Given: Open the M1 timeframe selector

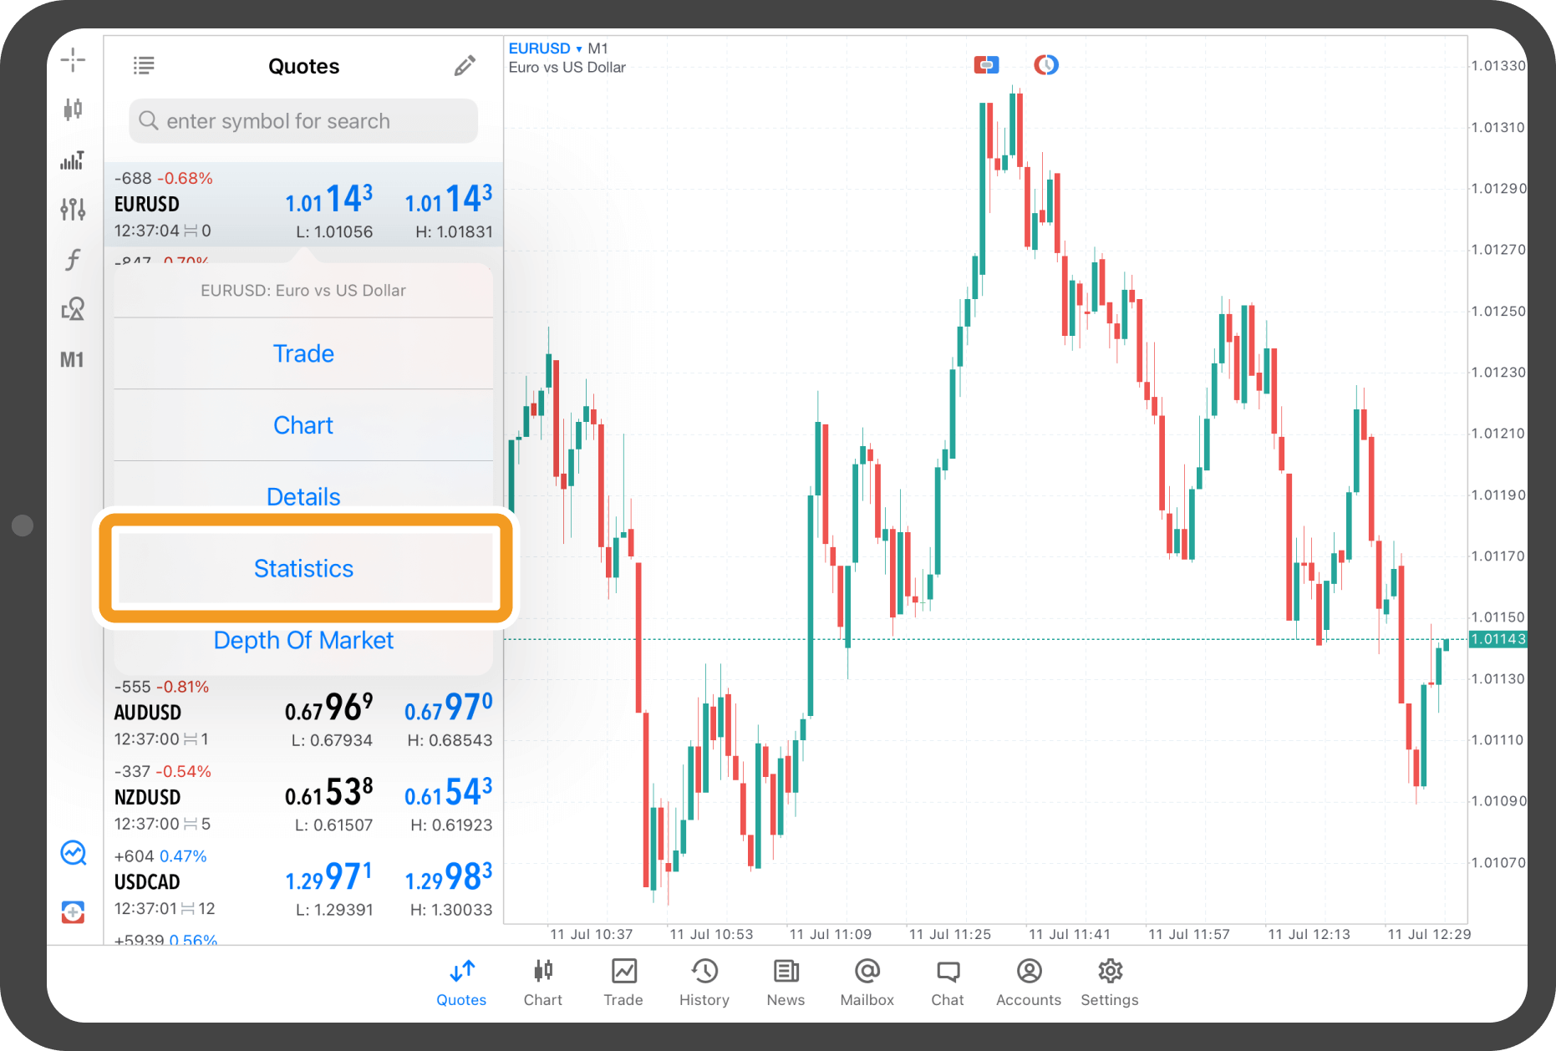Looking at the screenshot, I should [72, 360].
